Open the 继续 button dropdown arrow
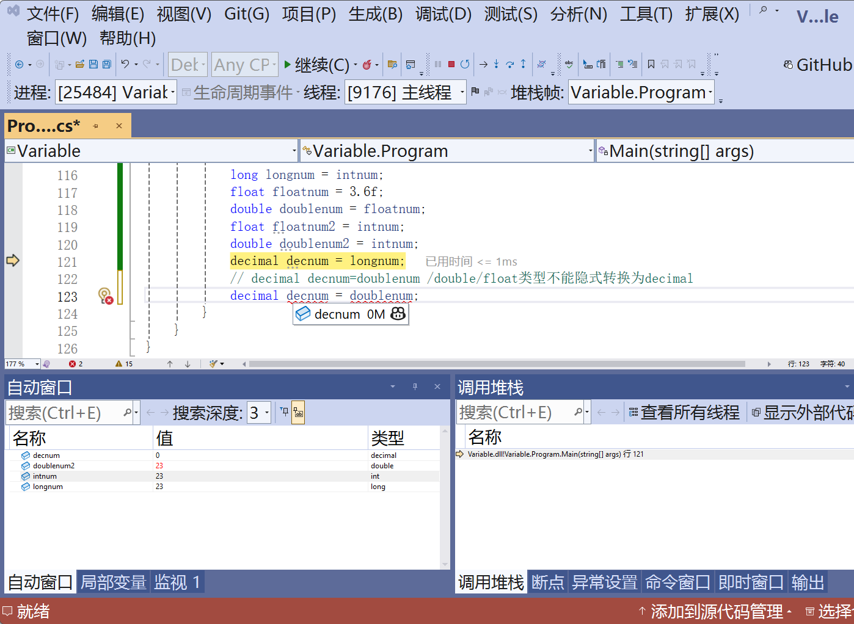Screen dimensions: 854x624 click(356, 65)
